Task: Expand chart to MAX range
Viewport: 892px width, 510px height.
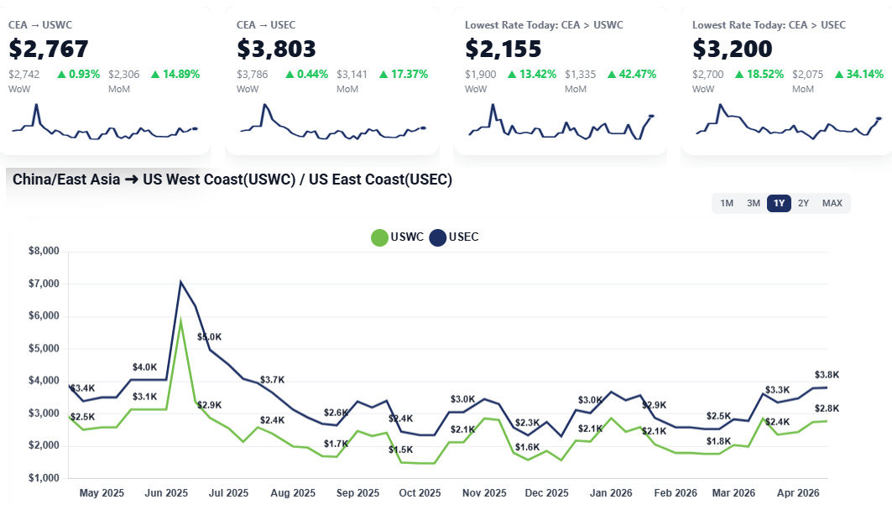Action: coord(832,203)
